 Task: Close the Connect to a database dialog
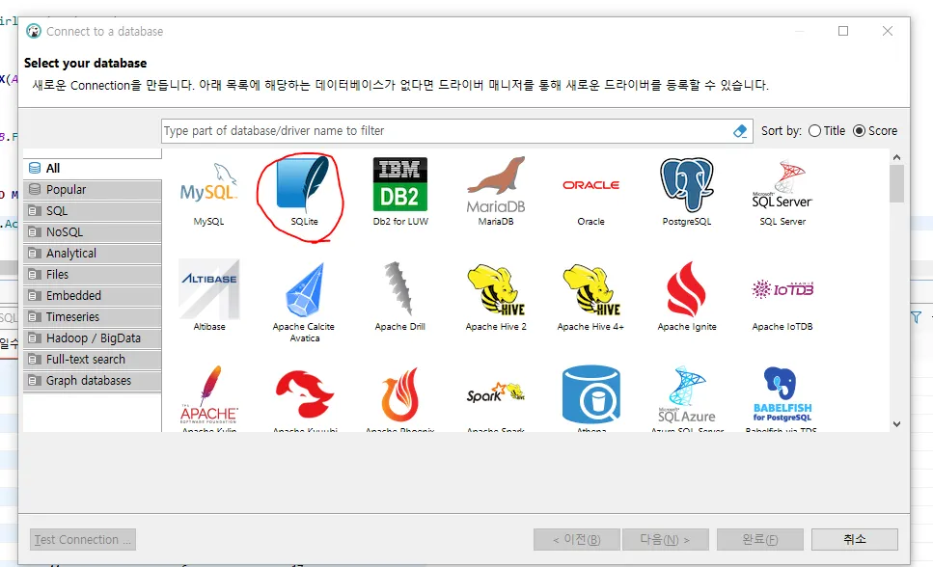(x=888, y=31)
